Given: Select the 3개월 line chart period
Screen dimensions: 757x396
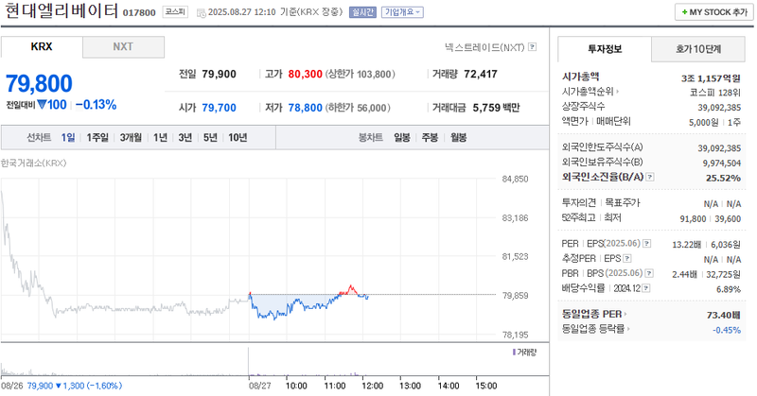Looking at the screenshot, I should [131, 137].
